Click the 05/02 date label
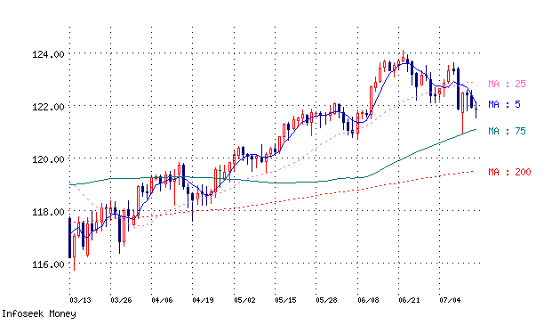560x333 pixels. click(x=244, y=300)
